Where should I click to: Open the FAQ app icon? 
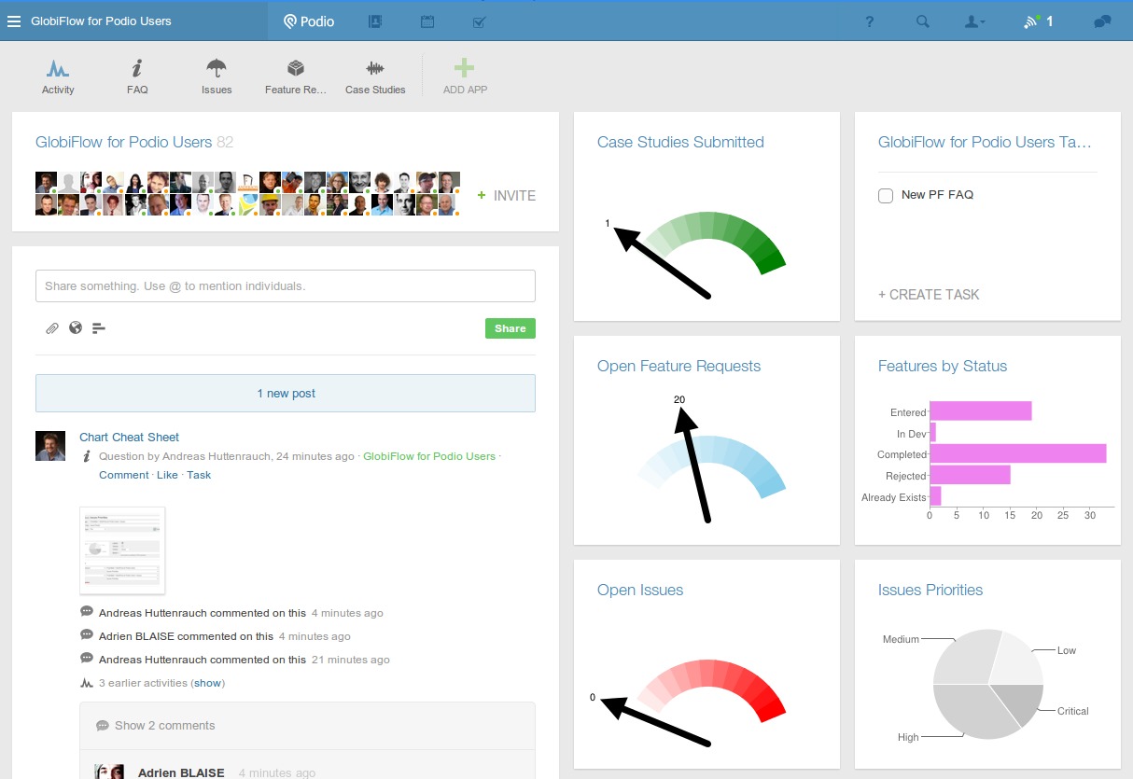136,75
